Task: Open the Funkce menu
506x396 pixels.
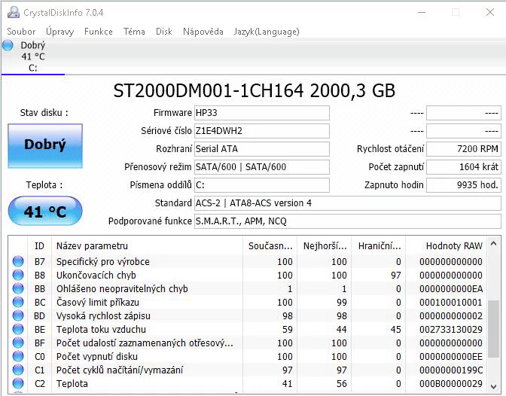Action: click(x=99, y=32)
